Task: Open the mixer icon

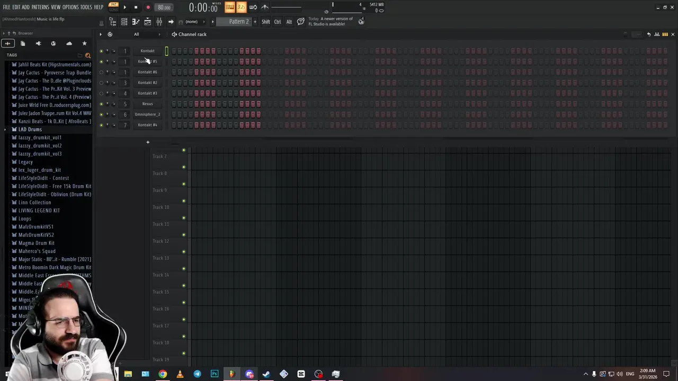Action: click(x=159, y=22)
